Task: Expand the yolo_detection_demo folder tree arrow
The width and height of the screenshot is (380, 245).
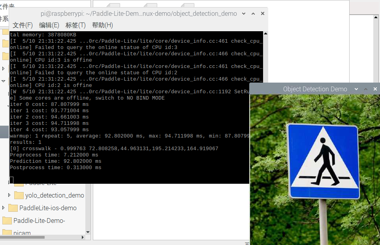Action: tap(9, 195)
